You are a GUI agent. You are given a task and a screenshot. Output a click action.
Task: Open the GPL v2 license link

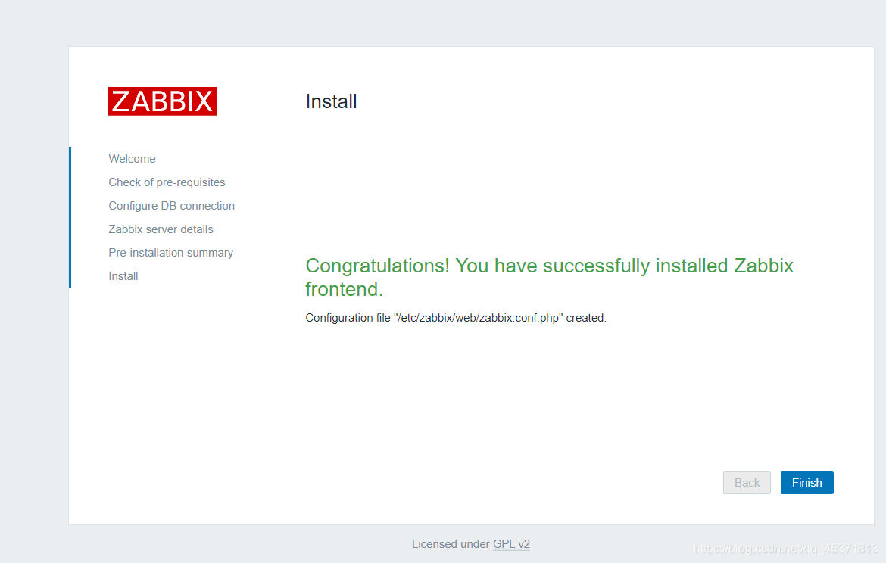(511, 544)
